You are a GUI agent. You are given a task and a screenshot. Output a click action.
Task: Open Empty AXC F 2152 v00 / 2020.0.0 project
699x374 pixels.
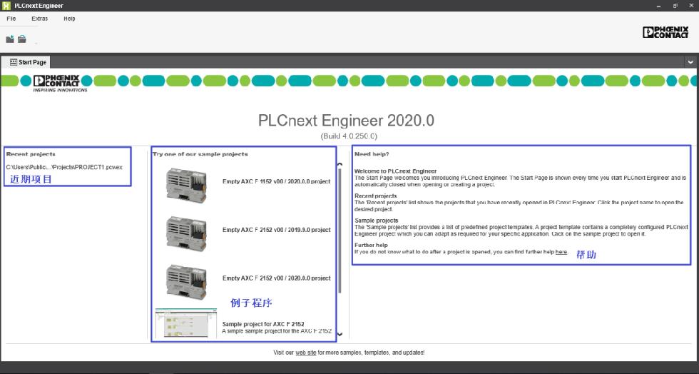(277, 278)
